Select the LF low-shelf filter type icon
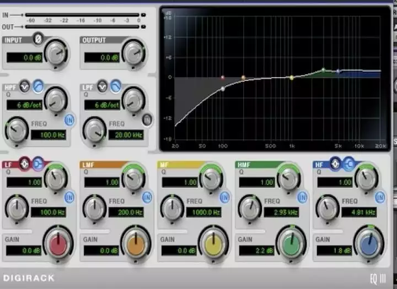Screen dimensions: 397x289 [x=38, y=164]
